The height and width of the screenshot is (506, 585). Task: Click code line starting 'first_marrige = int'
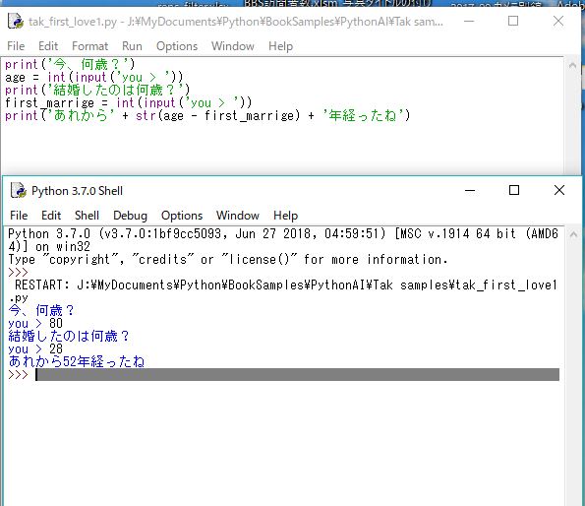point(129,102)
